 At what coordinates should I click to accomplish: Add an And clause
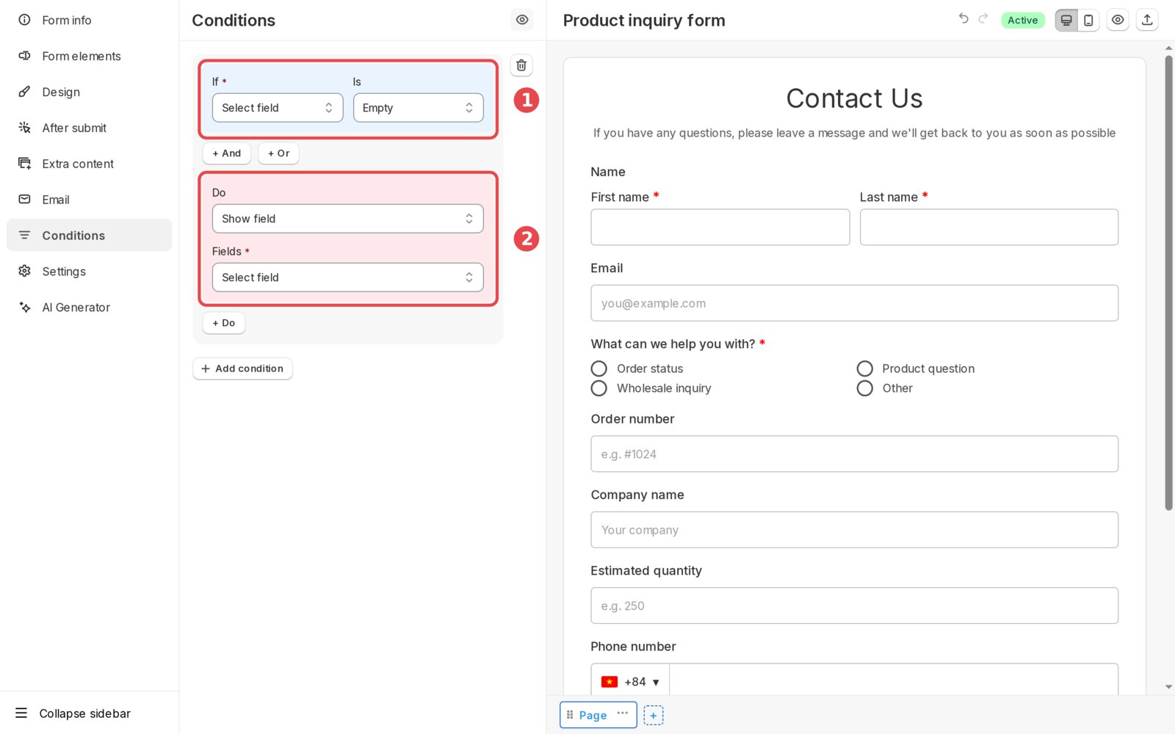[227, 153]
